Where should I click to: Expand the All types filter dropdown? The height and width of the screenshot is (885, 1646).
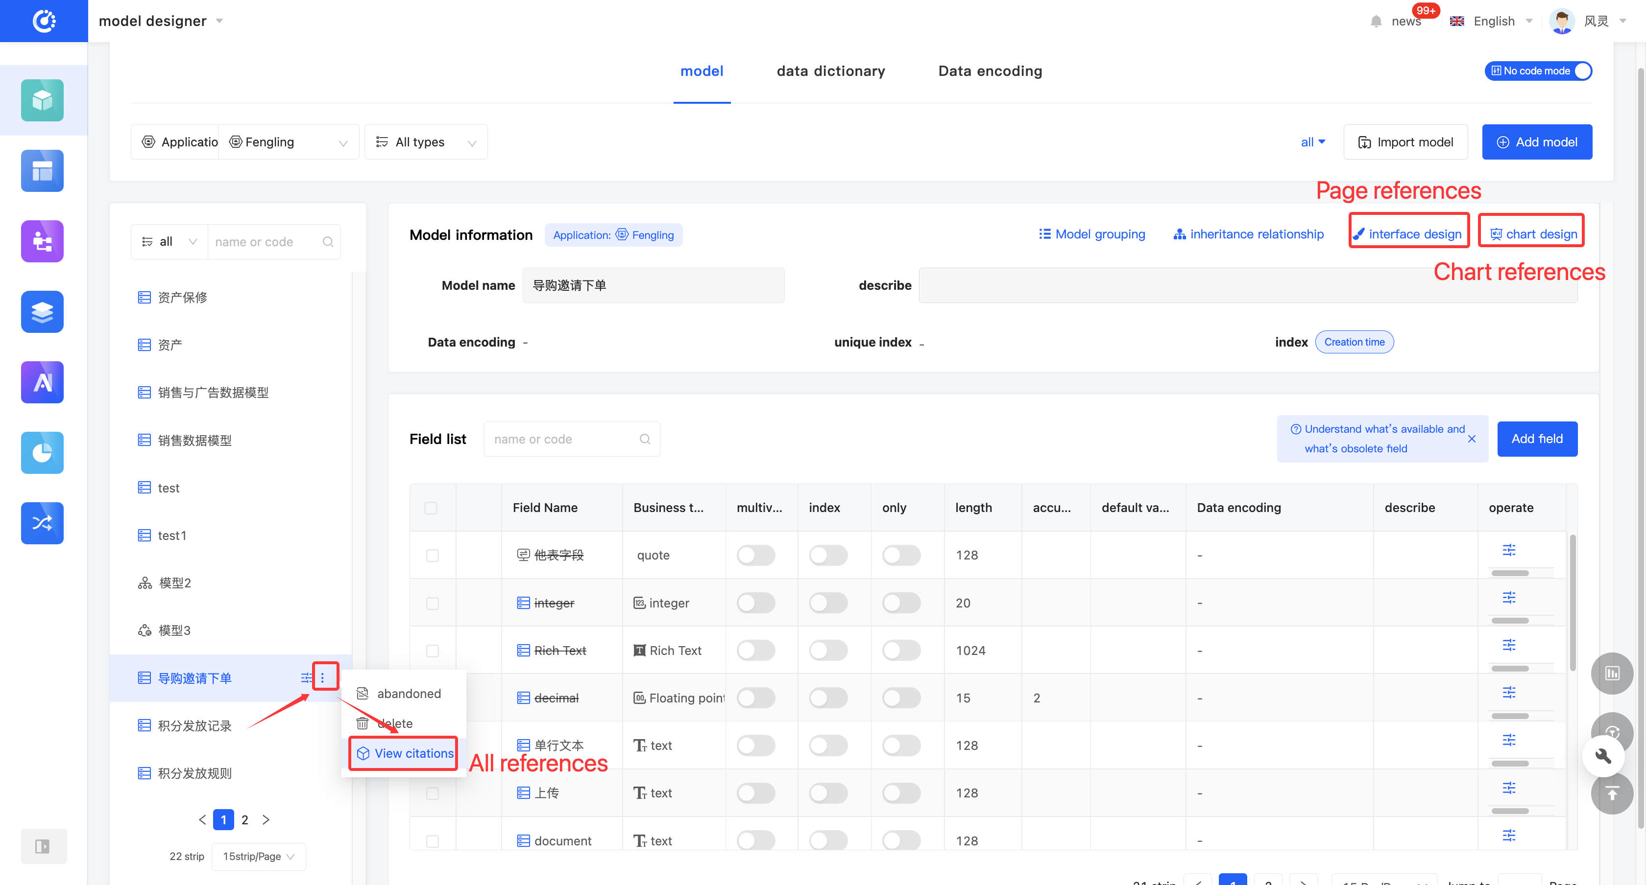426,142
